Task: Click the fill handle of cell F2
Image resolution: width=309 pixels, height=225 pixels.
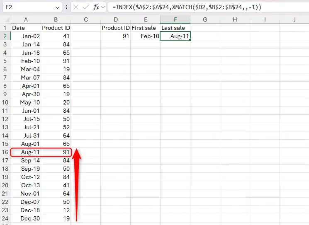Action: 190,40
